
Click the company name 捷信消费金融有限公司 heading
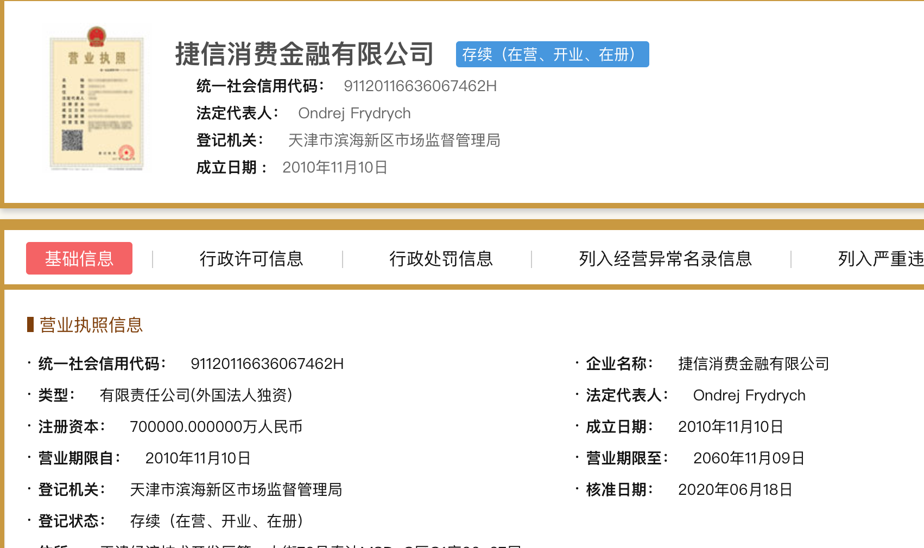(x=305, y=54)
